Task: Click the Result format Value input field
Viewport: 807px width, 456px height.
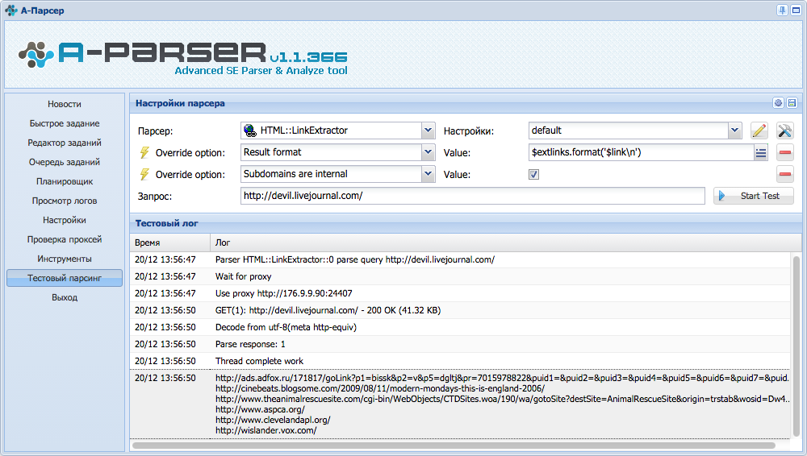Action: tap(642, 152)
